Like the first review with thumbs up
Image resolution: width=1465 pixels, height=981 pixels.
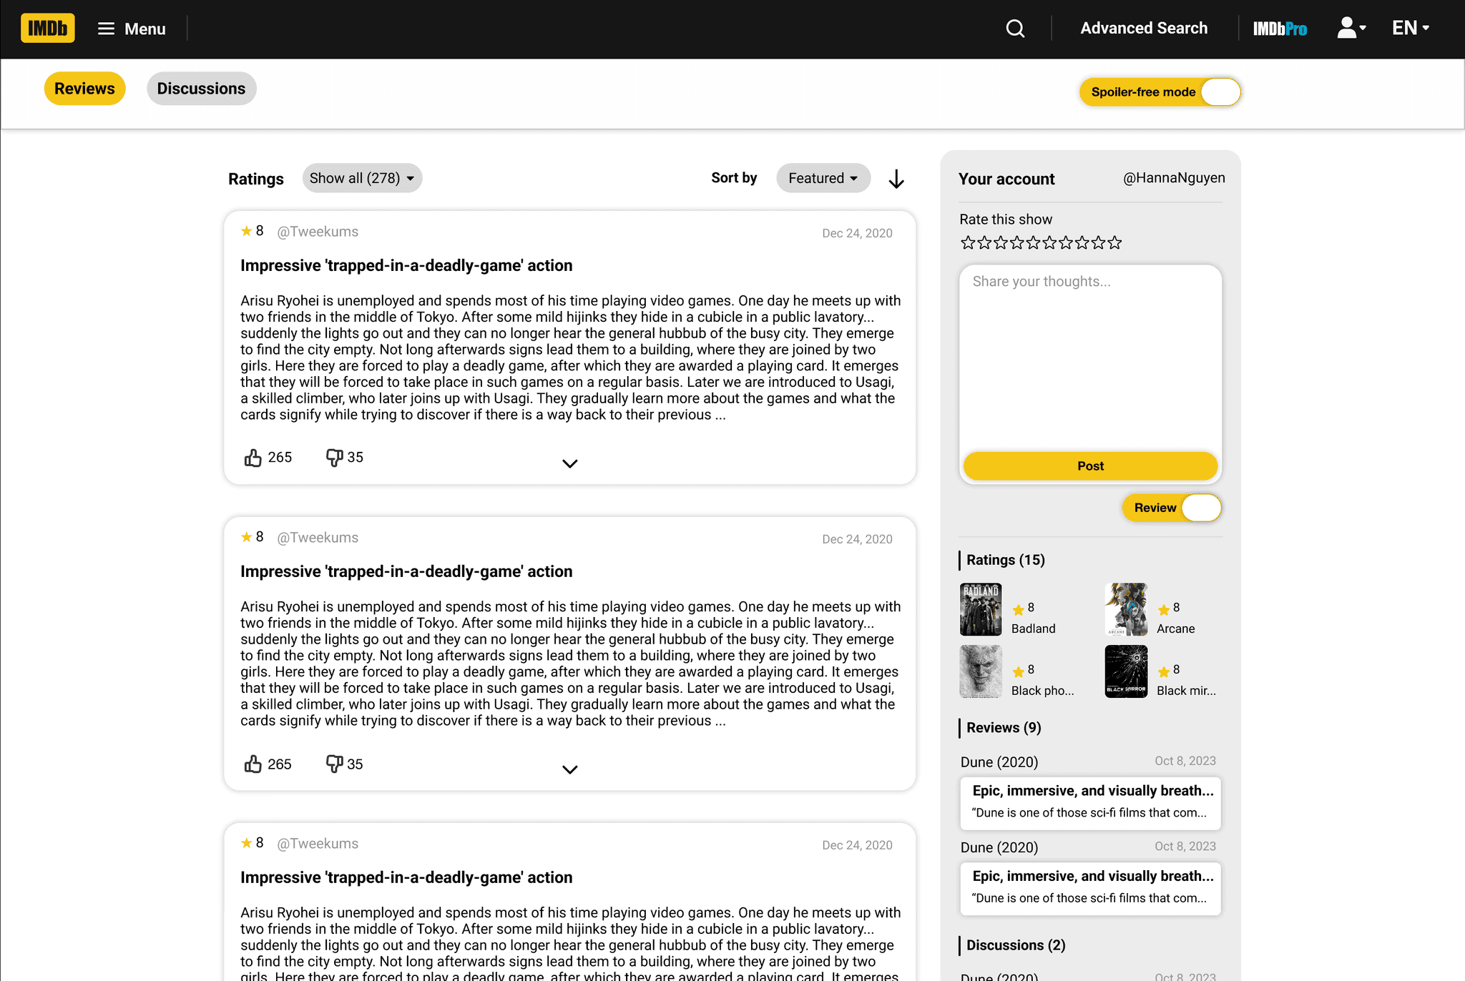(253, 458)
